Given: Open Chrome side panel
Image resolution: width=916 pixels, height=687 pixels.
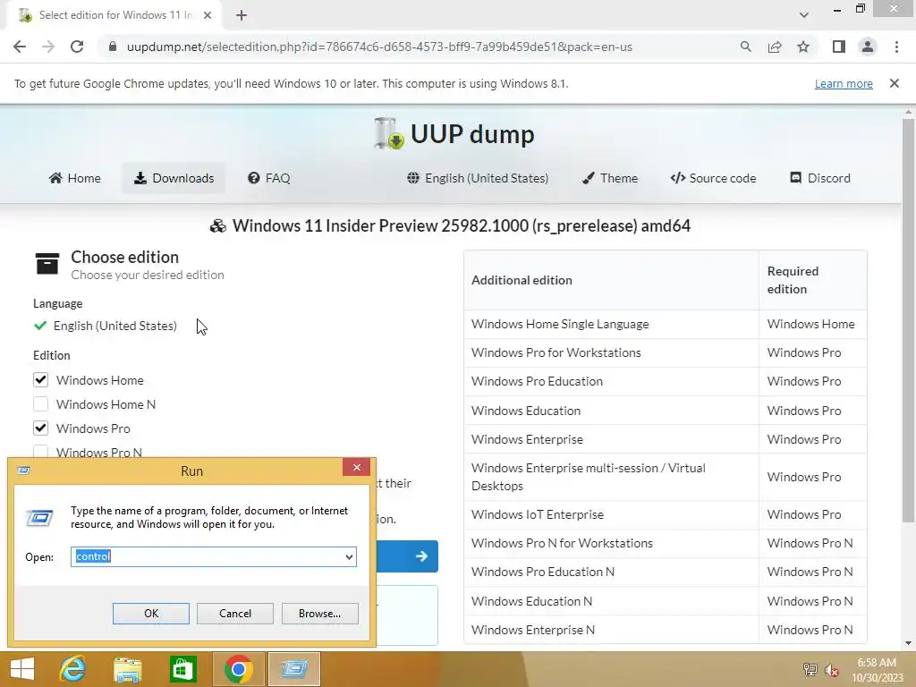Looking at the screenshot, I should click(x=839, y=47).
